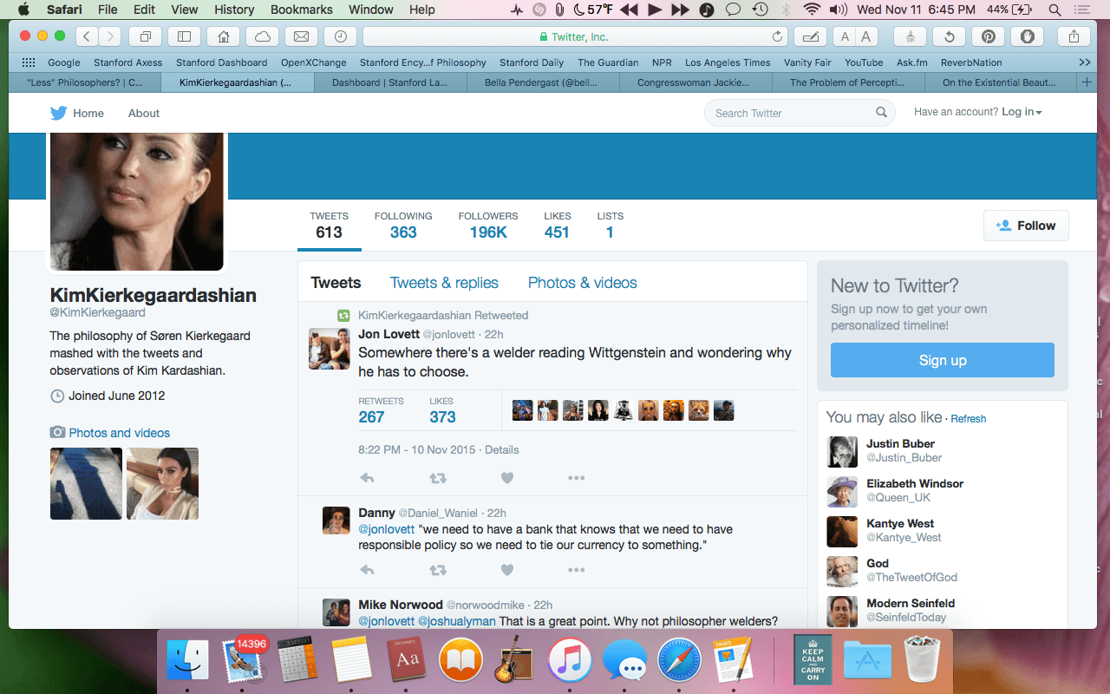Image resolution: width=1110 pixels, height=694 pixels.
Task: Expand the Log in dropdown
Action: click(x=1022, y=112)
